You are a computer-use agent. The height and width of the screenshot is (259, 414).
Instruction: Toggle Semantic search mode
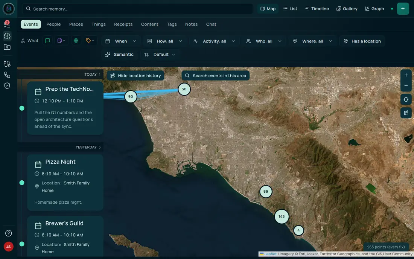point(120,54)
